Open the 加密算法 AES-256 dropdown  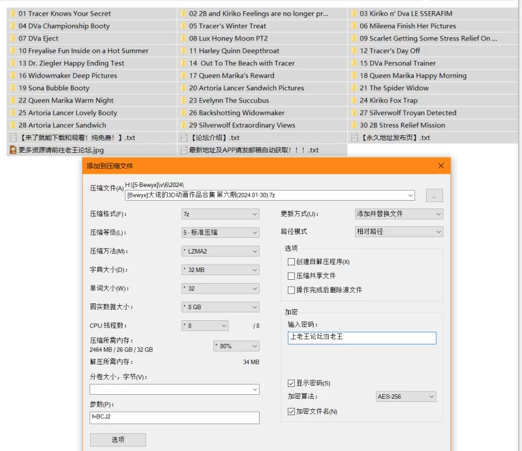click(406, 397)
